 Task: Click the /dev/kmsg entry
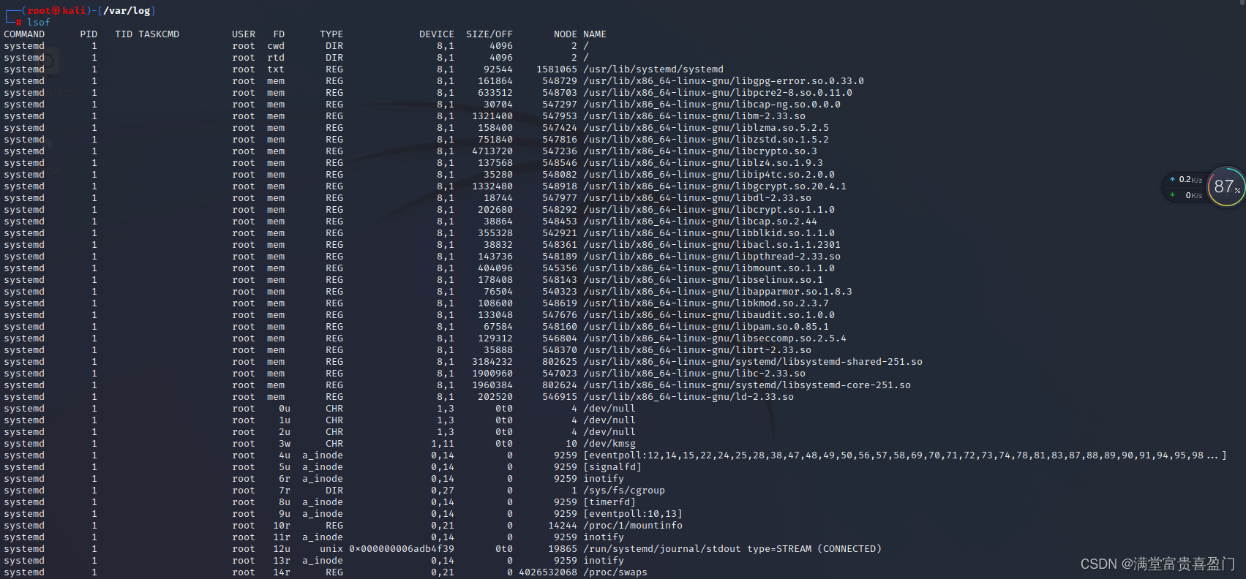[609, 444]
